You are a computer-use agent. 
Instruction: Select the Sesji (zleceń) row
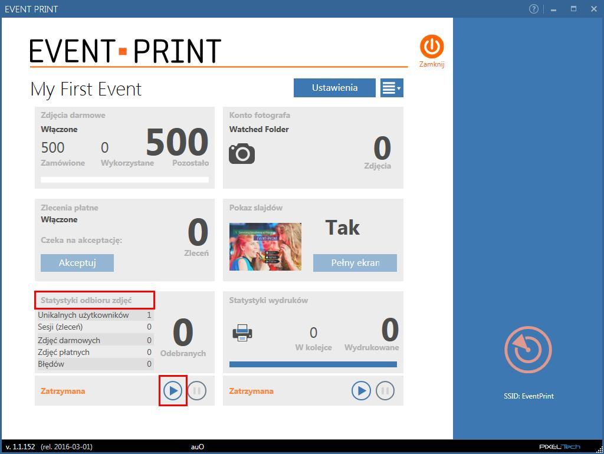(x=95, y=327)
